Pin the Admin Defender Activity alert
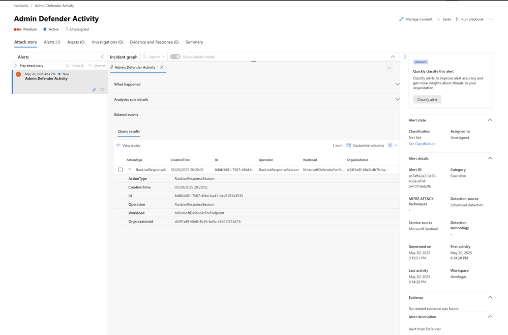The image size is (508, 335). coord(94,90)
